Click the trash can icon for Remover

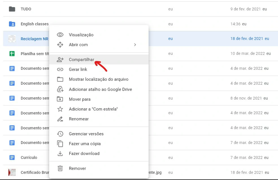coord(60,168)
